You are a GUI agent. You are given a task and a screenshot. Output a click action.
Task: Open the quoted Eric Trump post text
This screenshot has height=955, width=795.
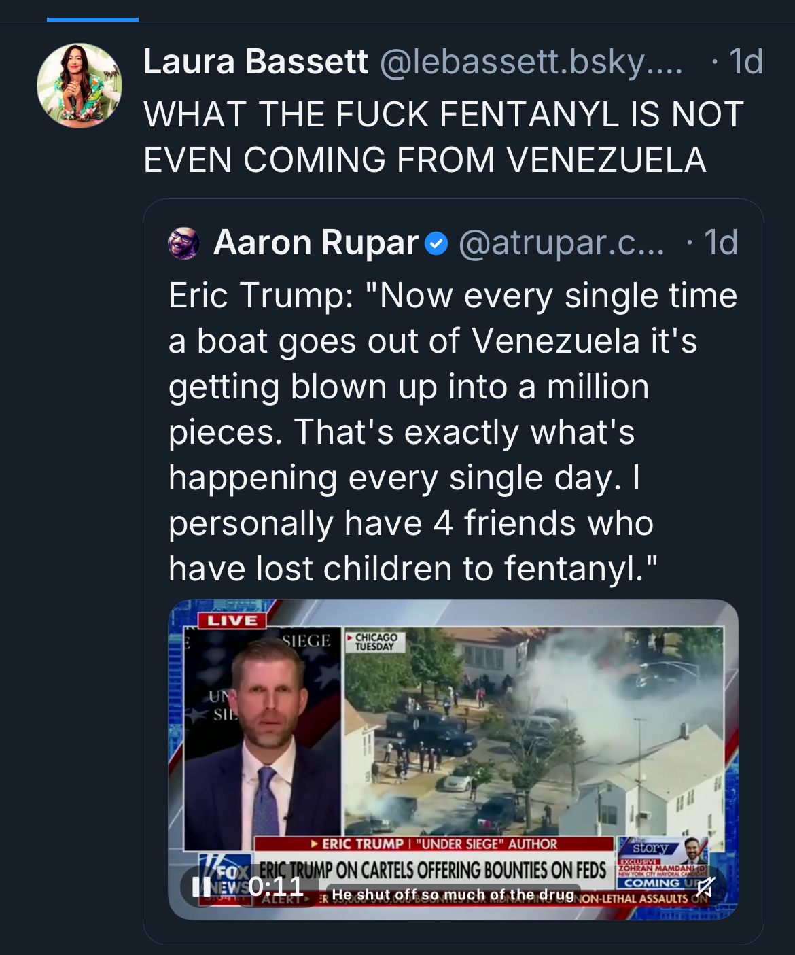pos(453,432)
